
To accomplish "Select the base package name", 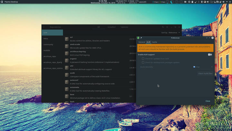I will coord(72,94).
